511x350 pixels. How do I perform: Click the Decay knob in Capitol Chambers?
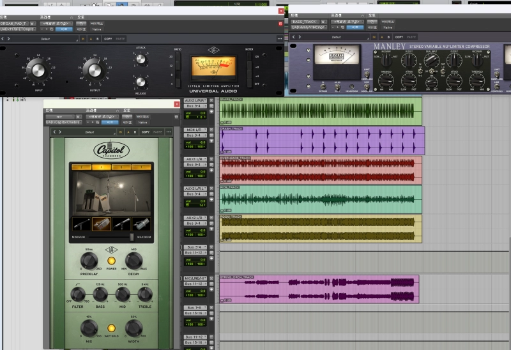[133, 261]
